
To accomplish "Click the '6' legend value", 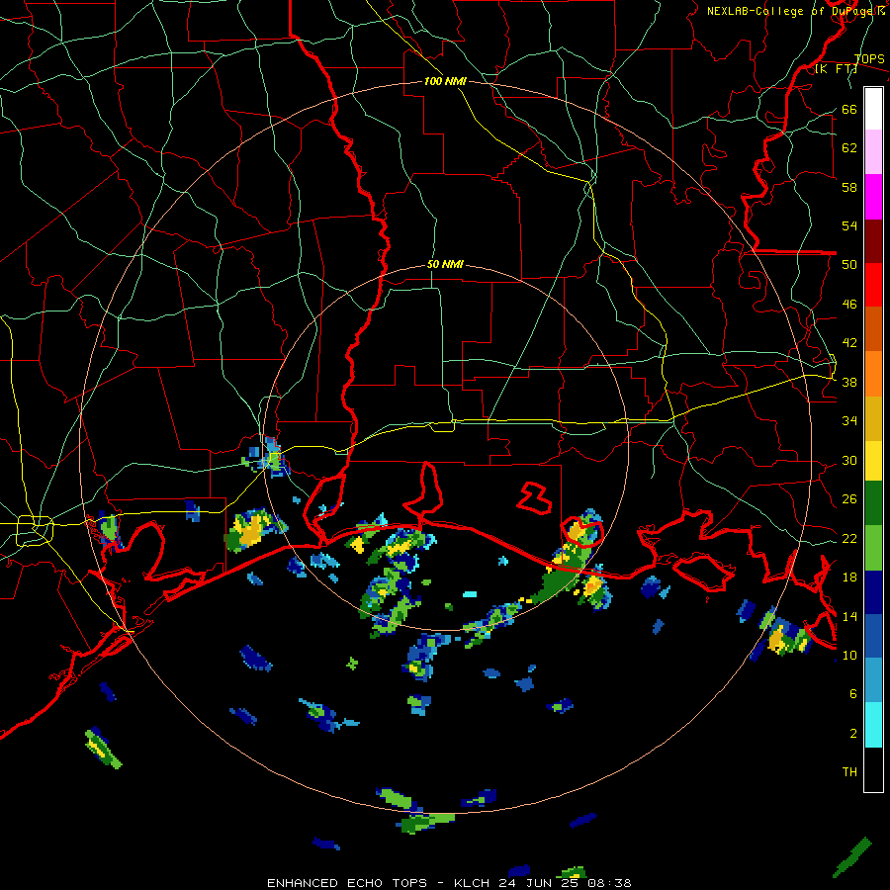I will (853, 694).
